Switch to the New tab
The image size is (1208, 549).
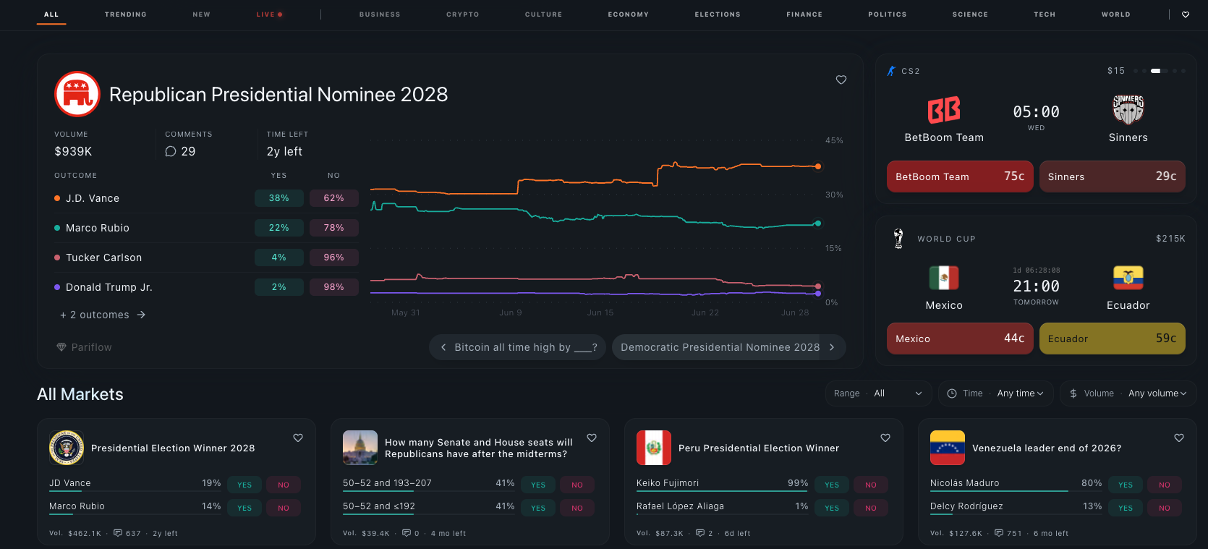point(202,14)
